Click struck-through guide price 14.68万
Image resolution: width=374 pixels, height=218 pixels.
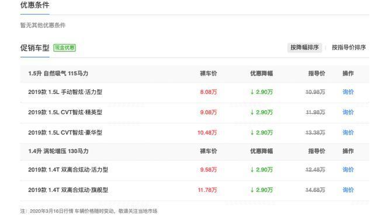pos(316,190)
